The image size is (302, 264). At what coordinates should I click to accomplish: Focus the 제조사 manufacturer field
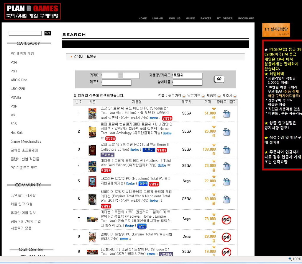[x=116, y=82]
